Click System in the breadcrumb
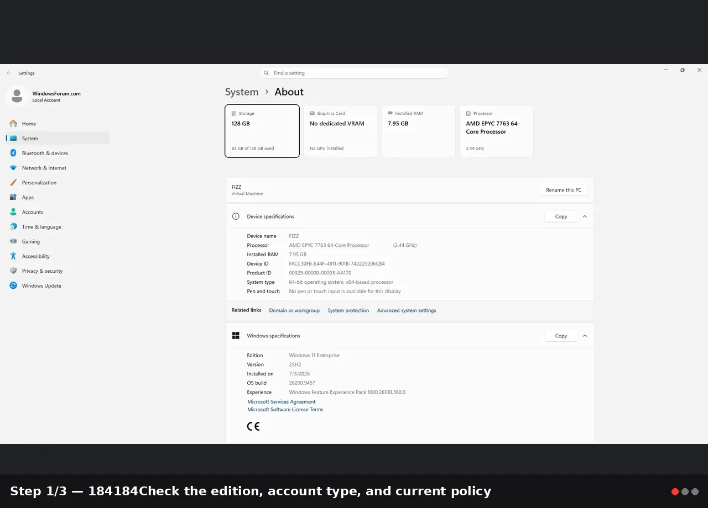 click(242, 92)
